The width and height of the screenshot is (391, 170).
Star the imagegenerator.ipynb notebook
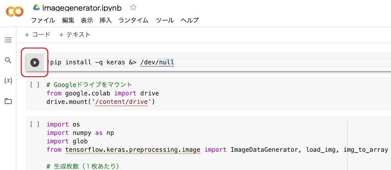[133, 8]
